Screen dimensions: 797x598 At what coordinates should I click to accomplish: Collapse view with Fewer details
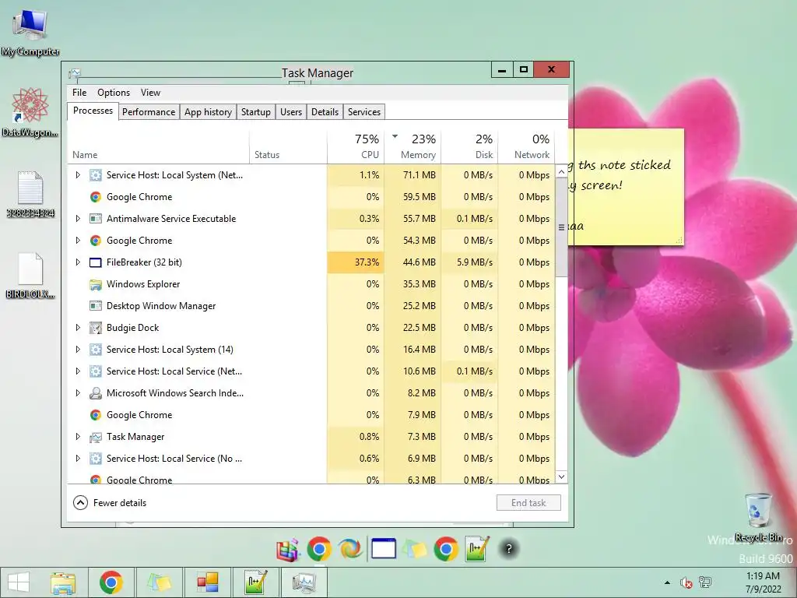[x=110, y=503]
